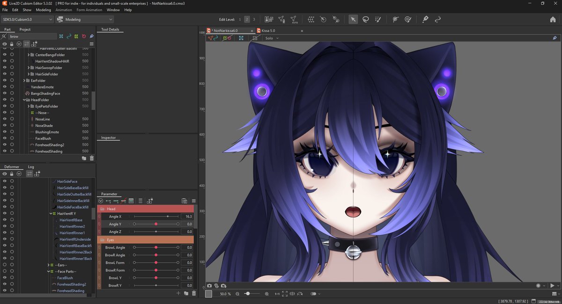
Task: Open the Form Animation menu
Action: (89, 9)
